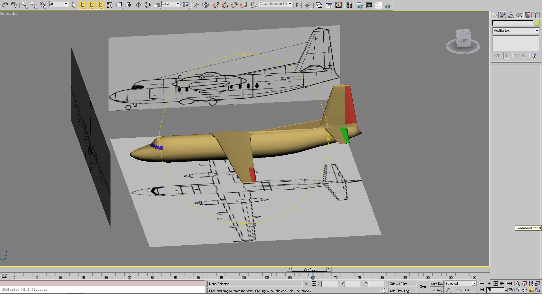Click the object name input field
This screenshot has width=544, height=306.
(x=513, y=23)
